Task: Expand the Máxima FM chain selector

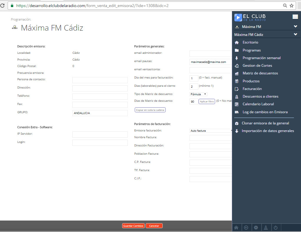Action: point(295,26)
